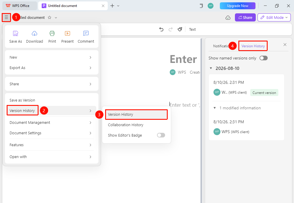Toggle Show named versions only
This screenshot has height=203, width=294.
point(263,58)
